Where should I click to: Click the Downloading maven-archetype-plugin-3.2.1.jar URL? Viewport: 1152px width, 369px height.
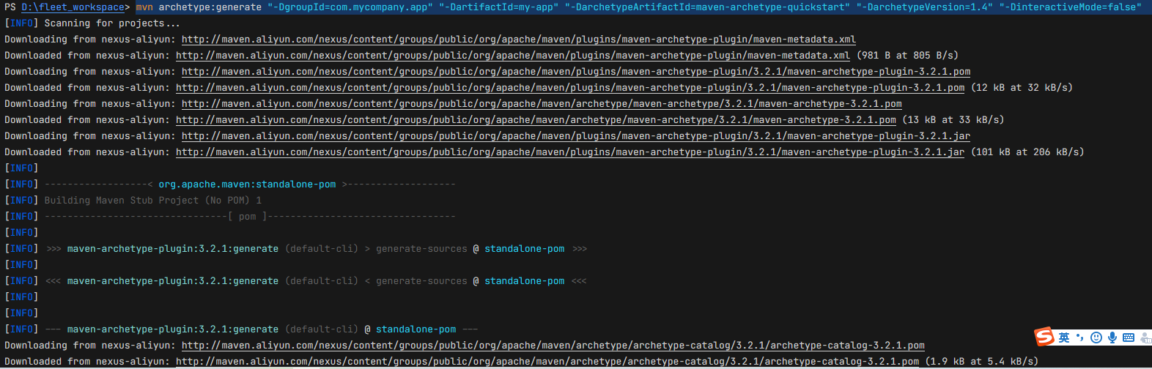point(575,136)
